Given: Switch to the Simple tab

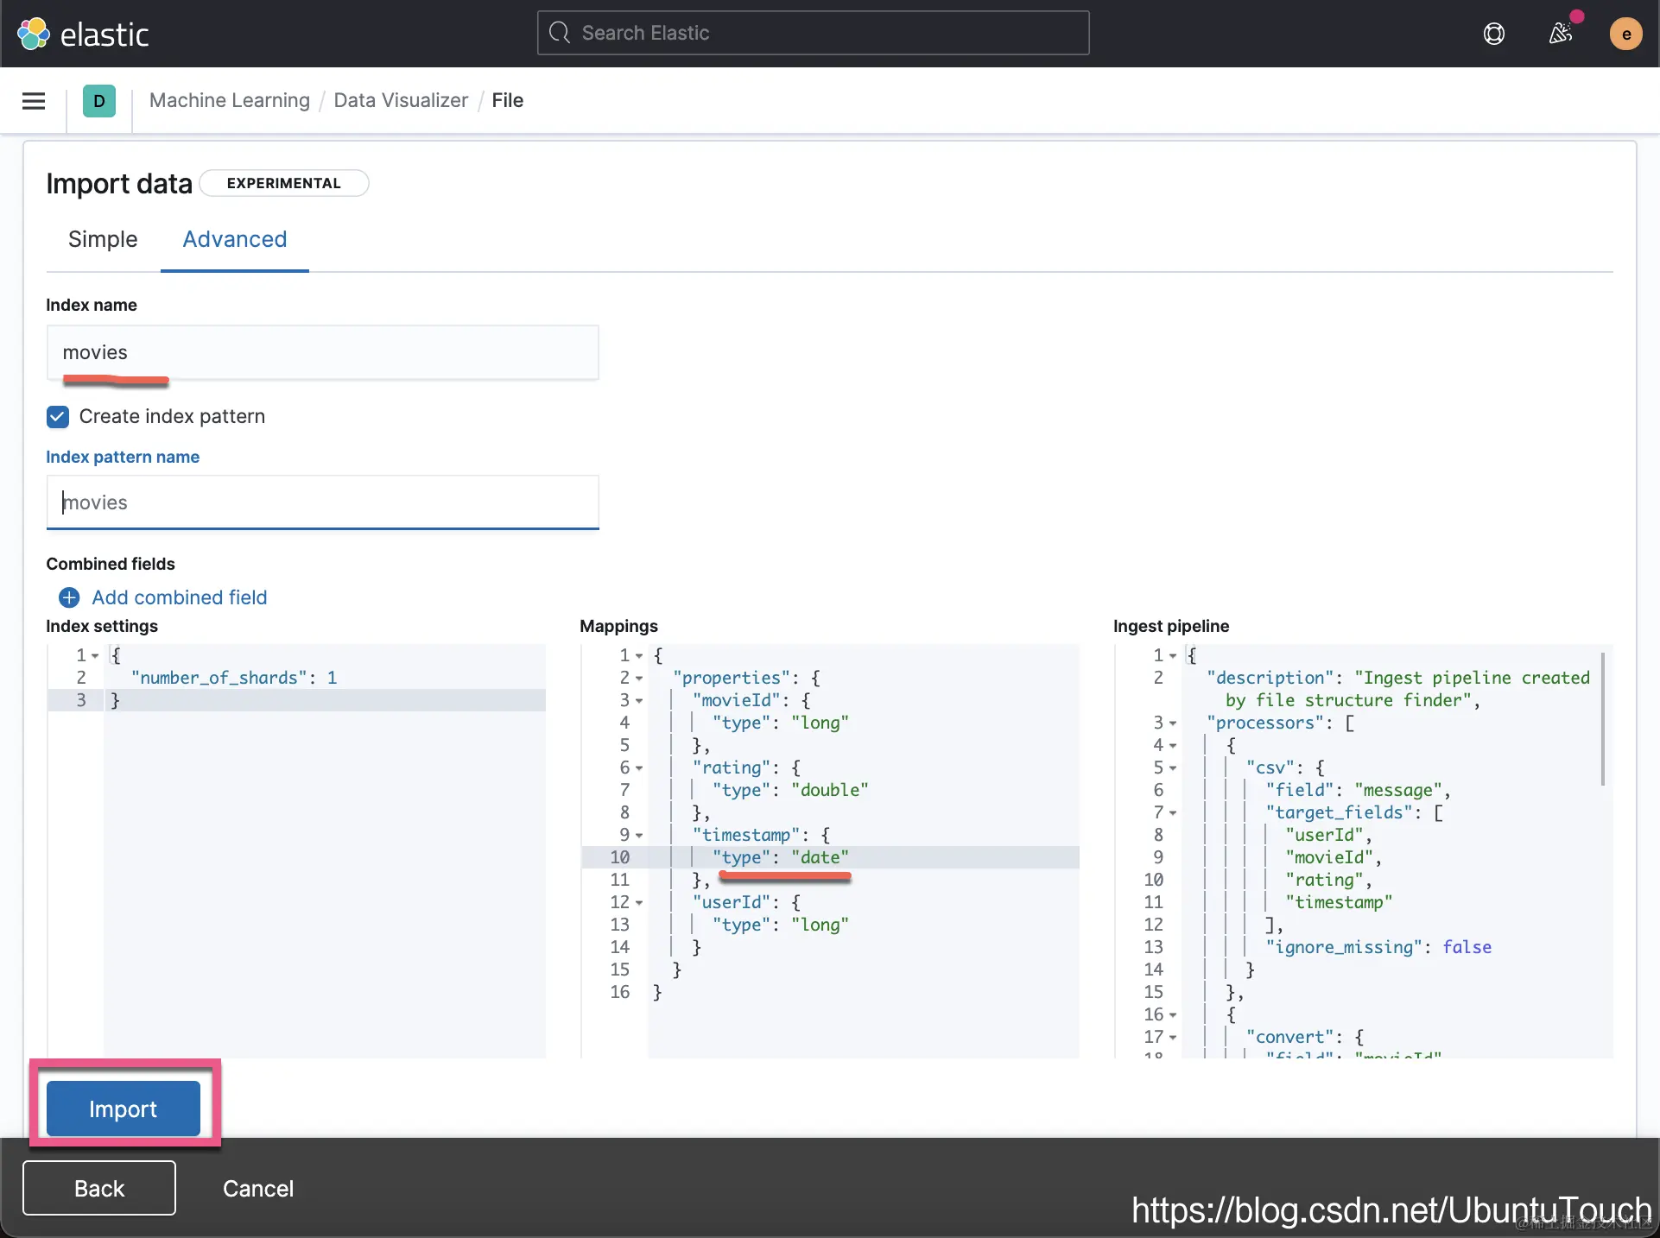Looking at the screenshot, I should pos(103,239).
